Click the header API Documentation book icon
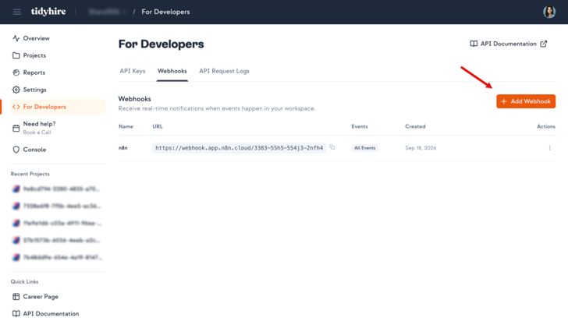 pyautogui.click(x=474, y=44)
